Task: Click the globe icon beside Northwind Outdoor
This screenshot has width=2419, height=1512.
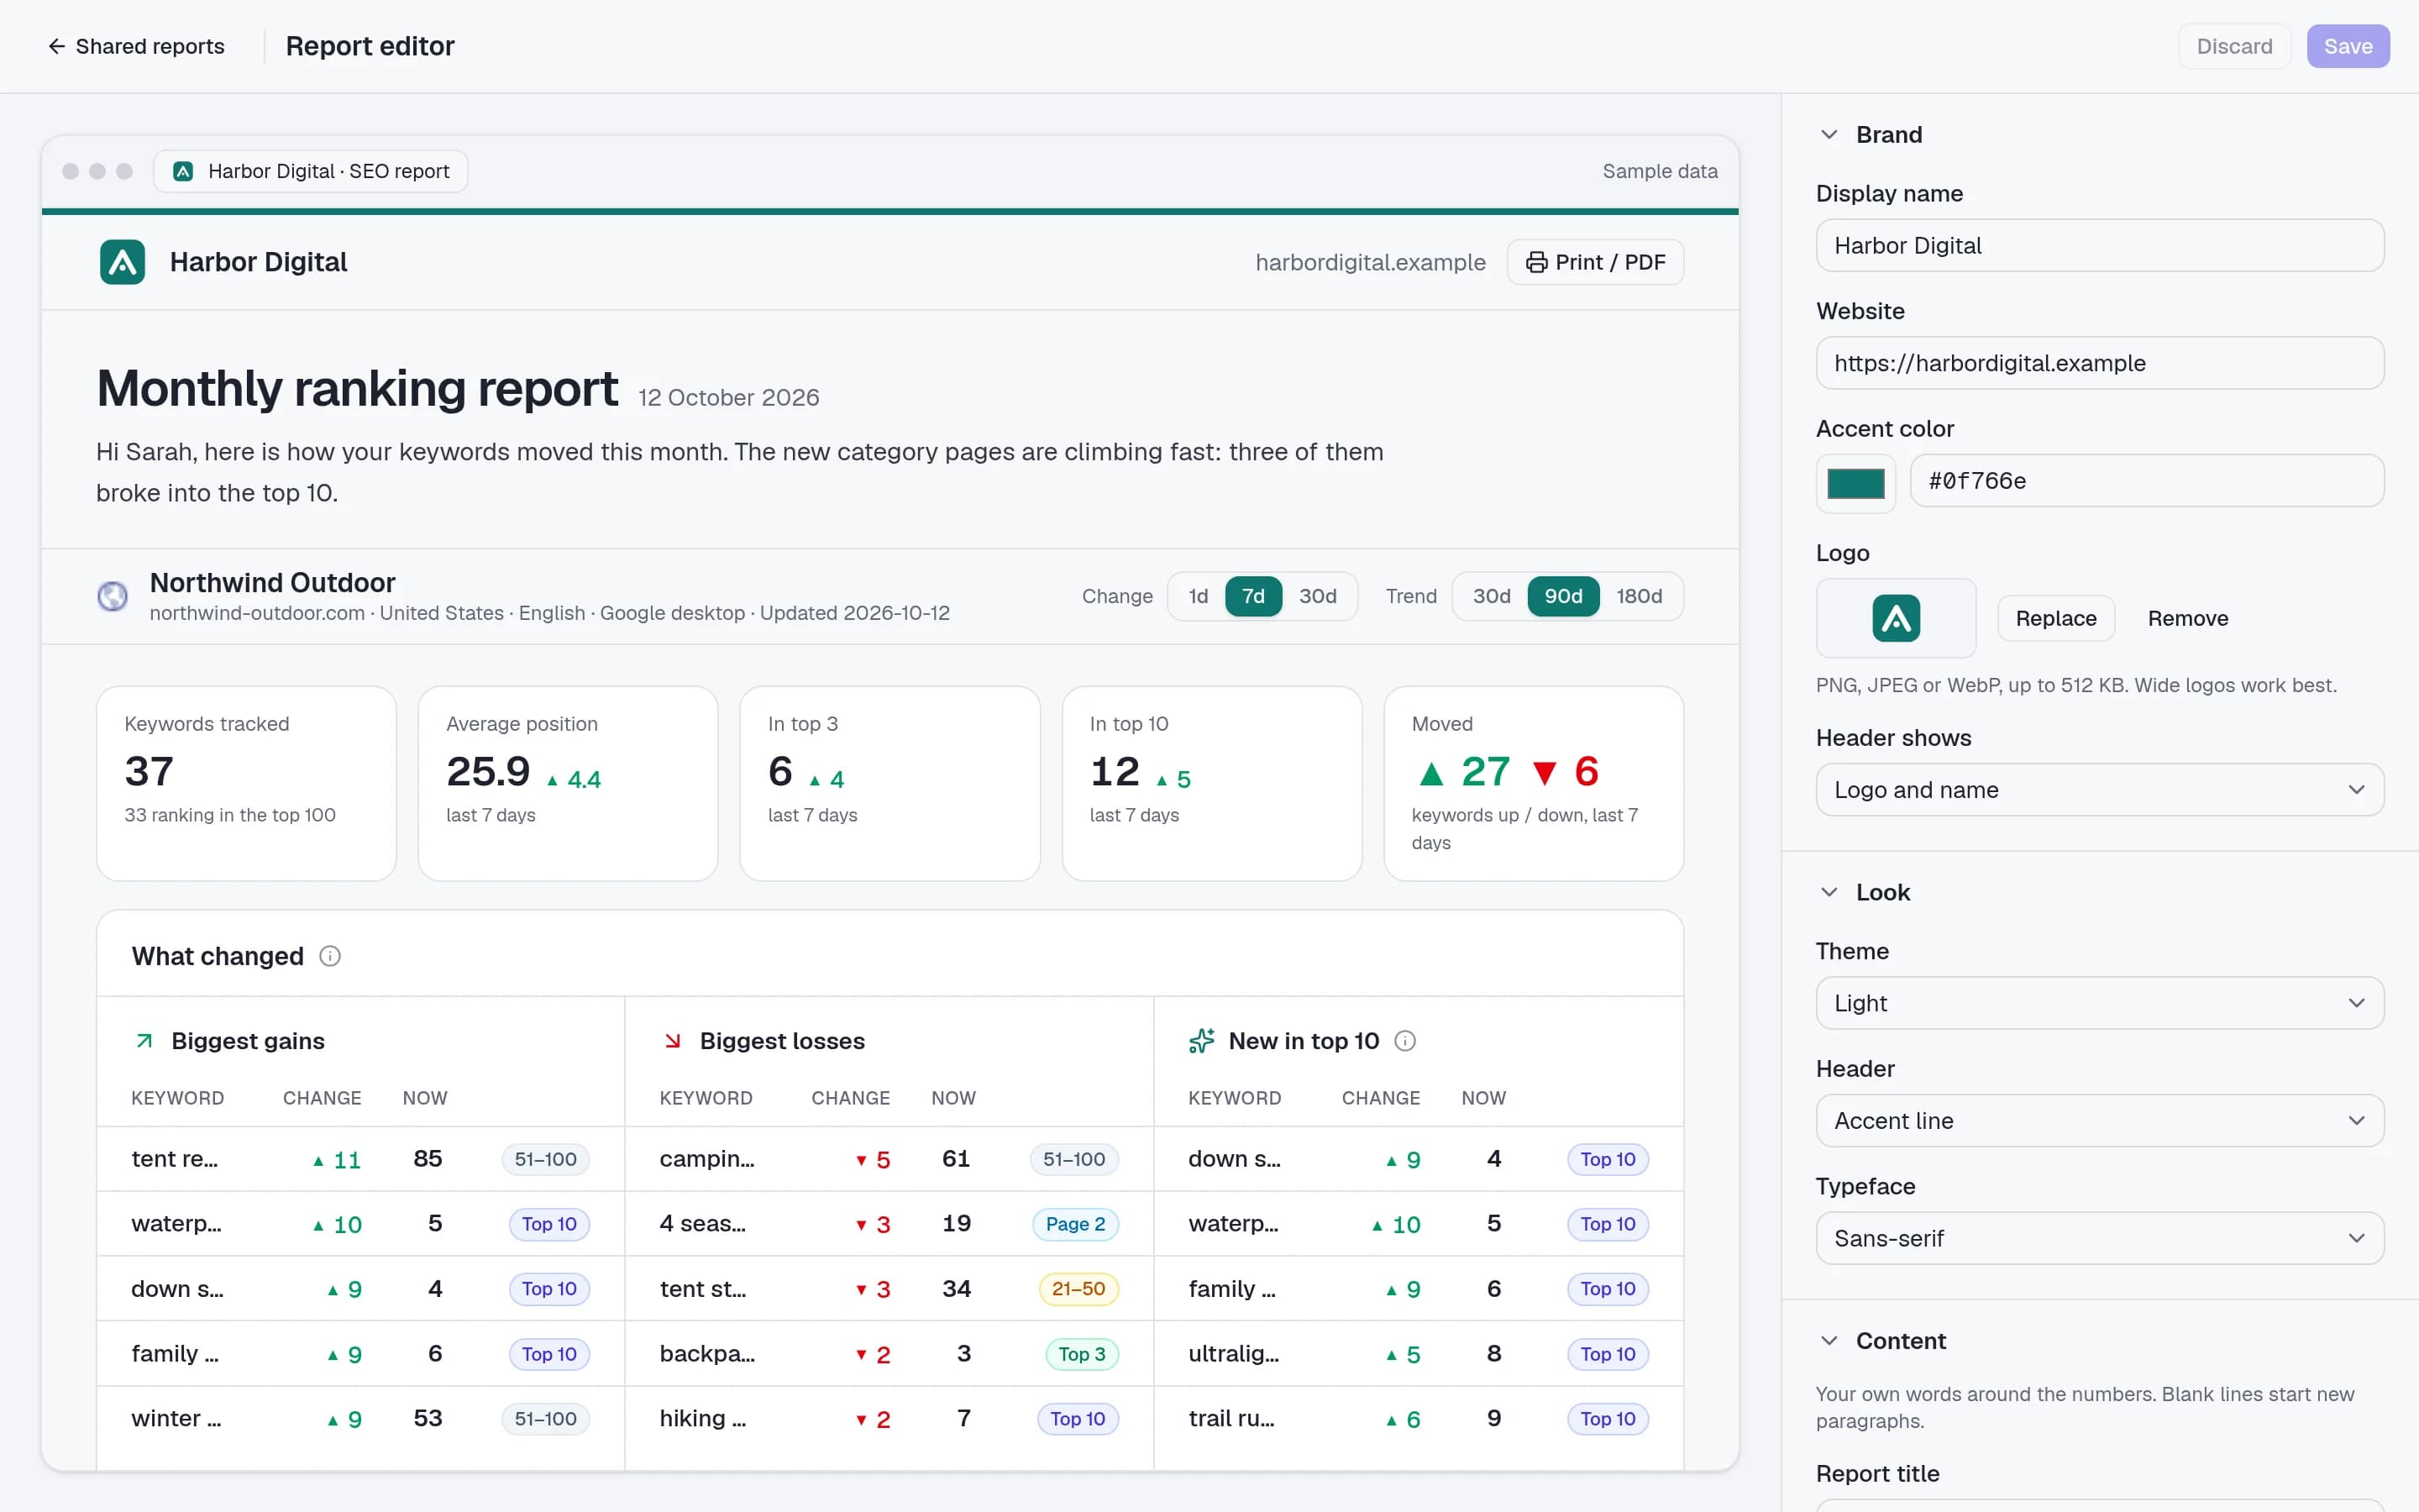Action: [x=112, y=596]
